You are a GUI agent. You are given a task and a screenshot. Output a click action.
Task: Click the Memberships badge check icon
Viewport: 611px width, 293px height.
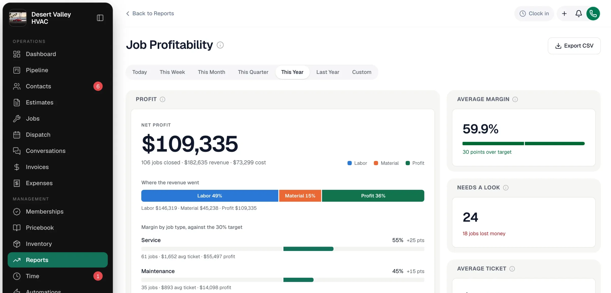(17, 211)
